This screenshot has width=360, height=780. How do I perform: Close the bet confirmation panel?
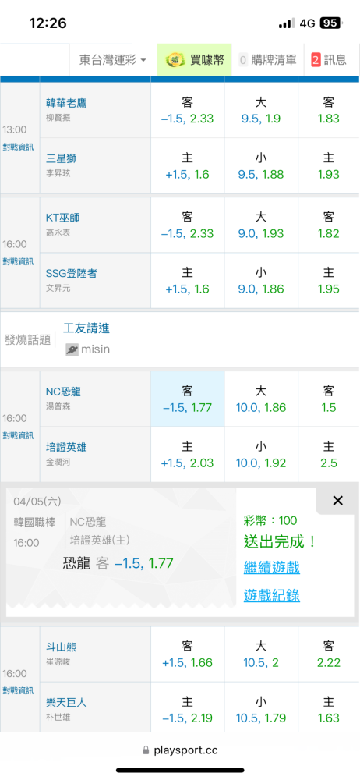(337, 501)
